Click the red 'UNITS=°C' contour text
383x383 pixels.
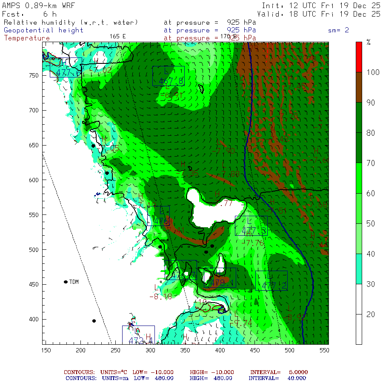[x=114, y=372]
